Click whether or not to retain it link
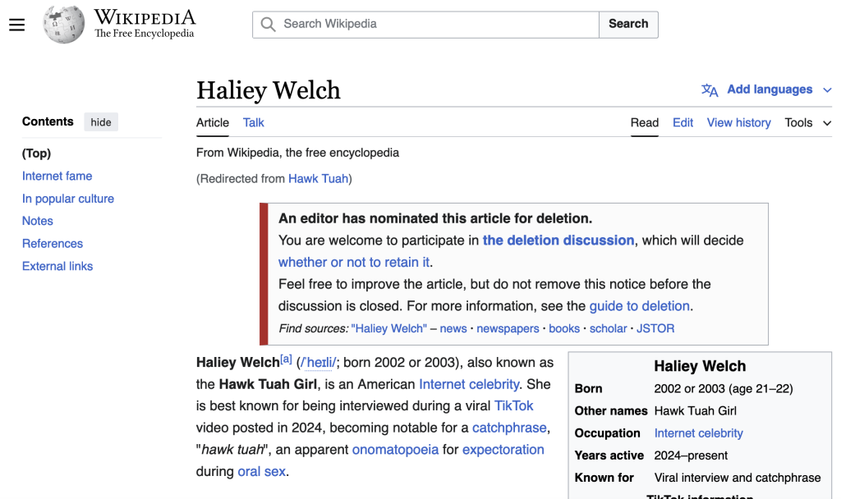This screenshot has width=841, height=499. coord(354,262)
